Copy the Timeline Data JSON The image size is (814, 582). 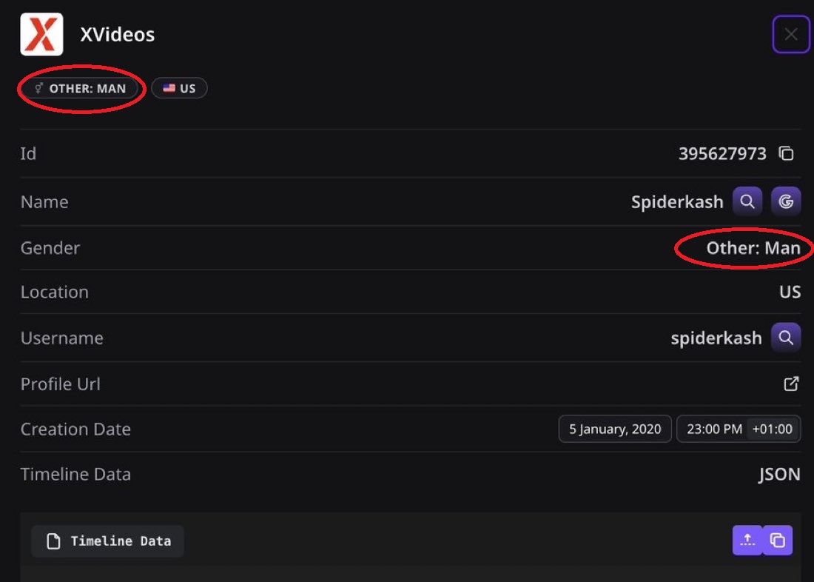point(778,541)
